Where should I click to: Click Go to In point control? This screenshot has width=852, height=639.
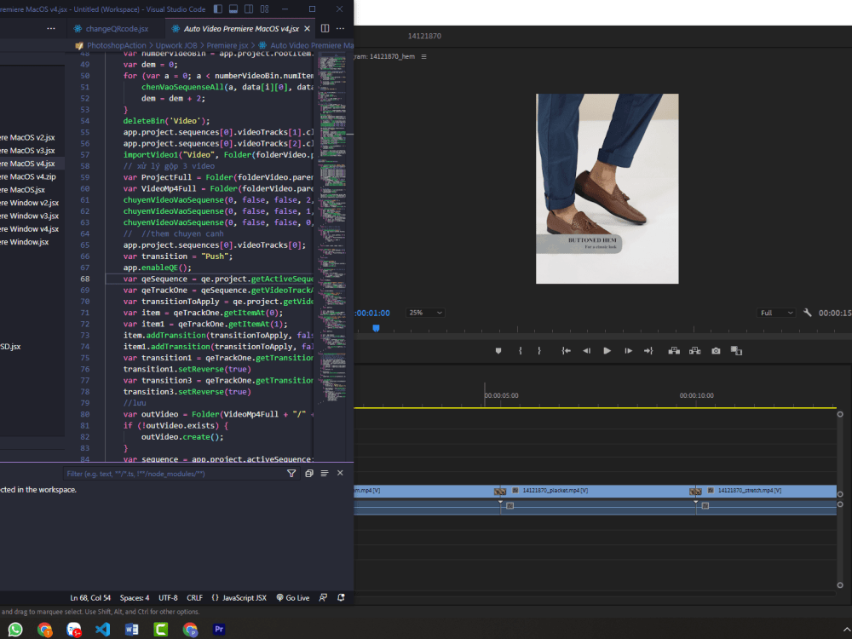(x=567, y=350)
